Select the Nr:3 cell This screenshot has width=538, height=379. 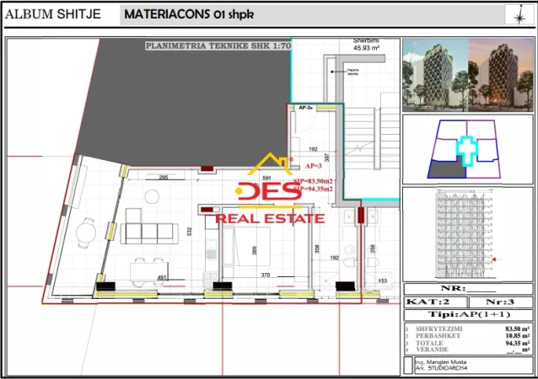point(500,302)
